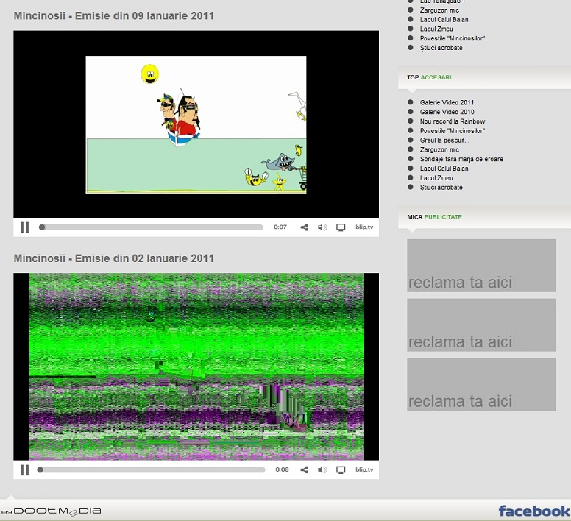The image size is (571, 521).
Task: Open Sondaje fara marja de eroare link
Action: tap(461, 159)
